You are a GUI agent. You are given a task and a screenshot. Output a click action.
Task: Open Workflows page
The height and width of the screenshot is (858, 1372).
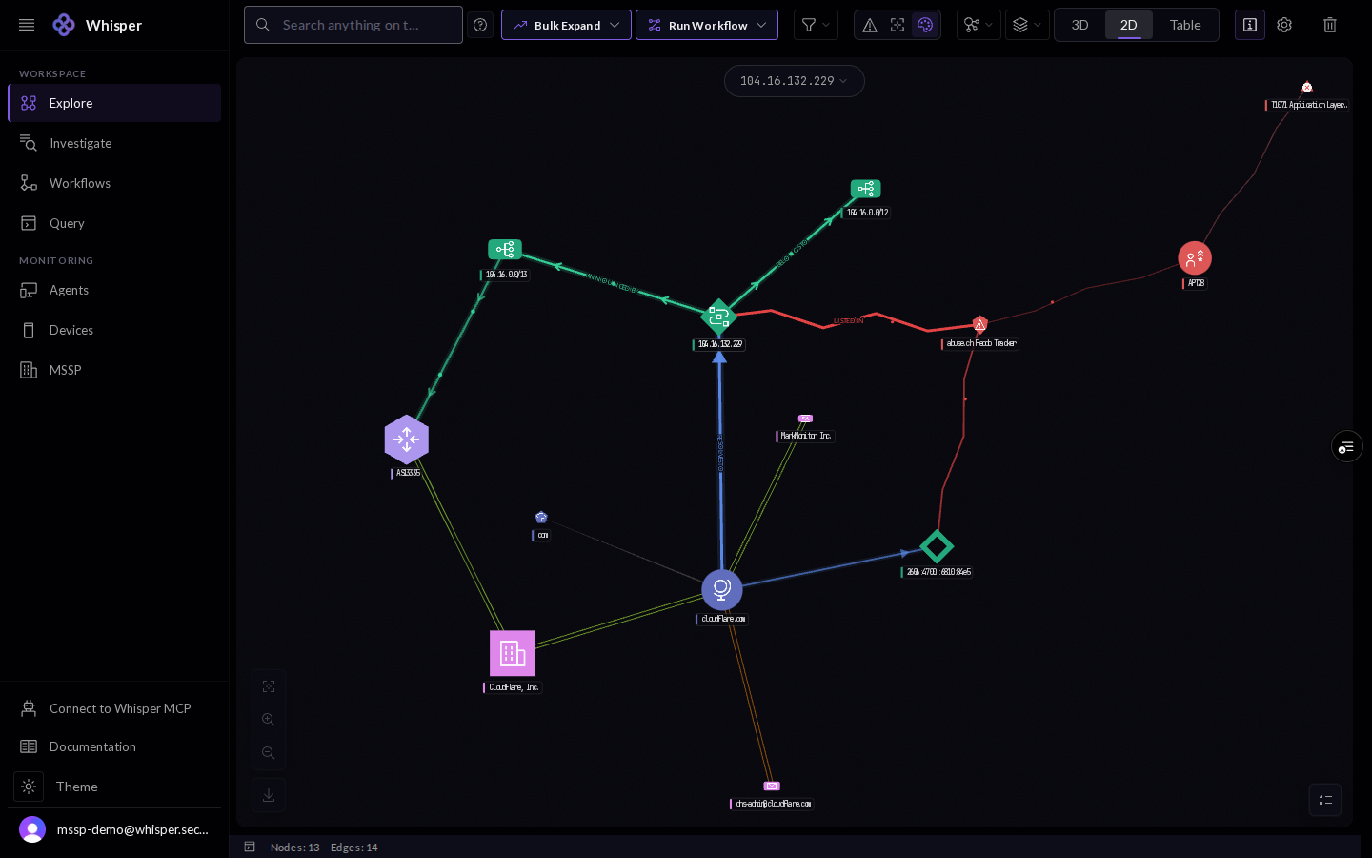click(x=114, y=183)
